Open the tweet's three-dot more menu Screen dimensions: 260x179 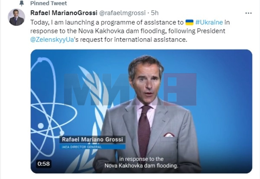click(248, 13)
